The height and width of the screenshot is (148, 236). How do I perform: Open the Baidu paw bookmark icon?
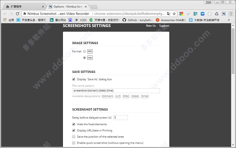[x=70, y=20]
